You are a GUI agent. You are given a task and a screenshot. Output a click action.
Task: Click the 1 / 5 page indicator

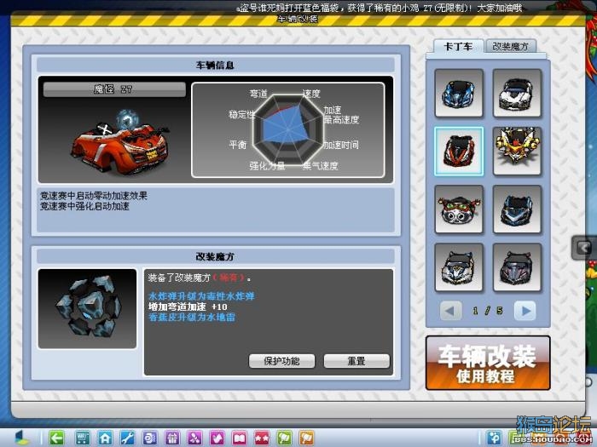(487, 311)
